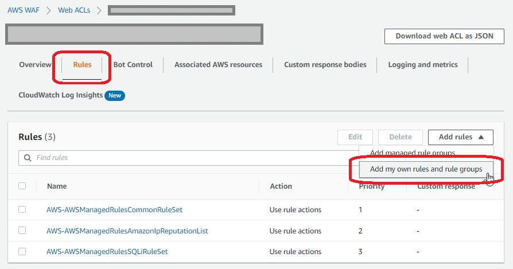513x269 pixels.
Task: Click the Name column header
Action: click(x=57, y=186)
